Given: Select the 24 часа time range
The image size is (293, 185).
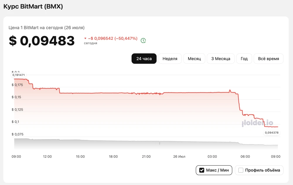Looking at the screenshot, I should click(x=144, y=59).
